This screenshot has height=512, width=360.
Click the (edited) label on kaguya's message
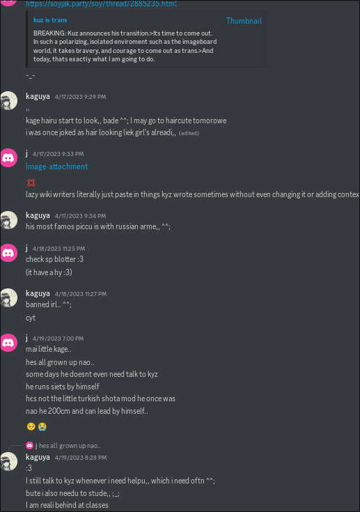pyautogui.click(x=189, y=133)
